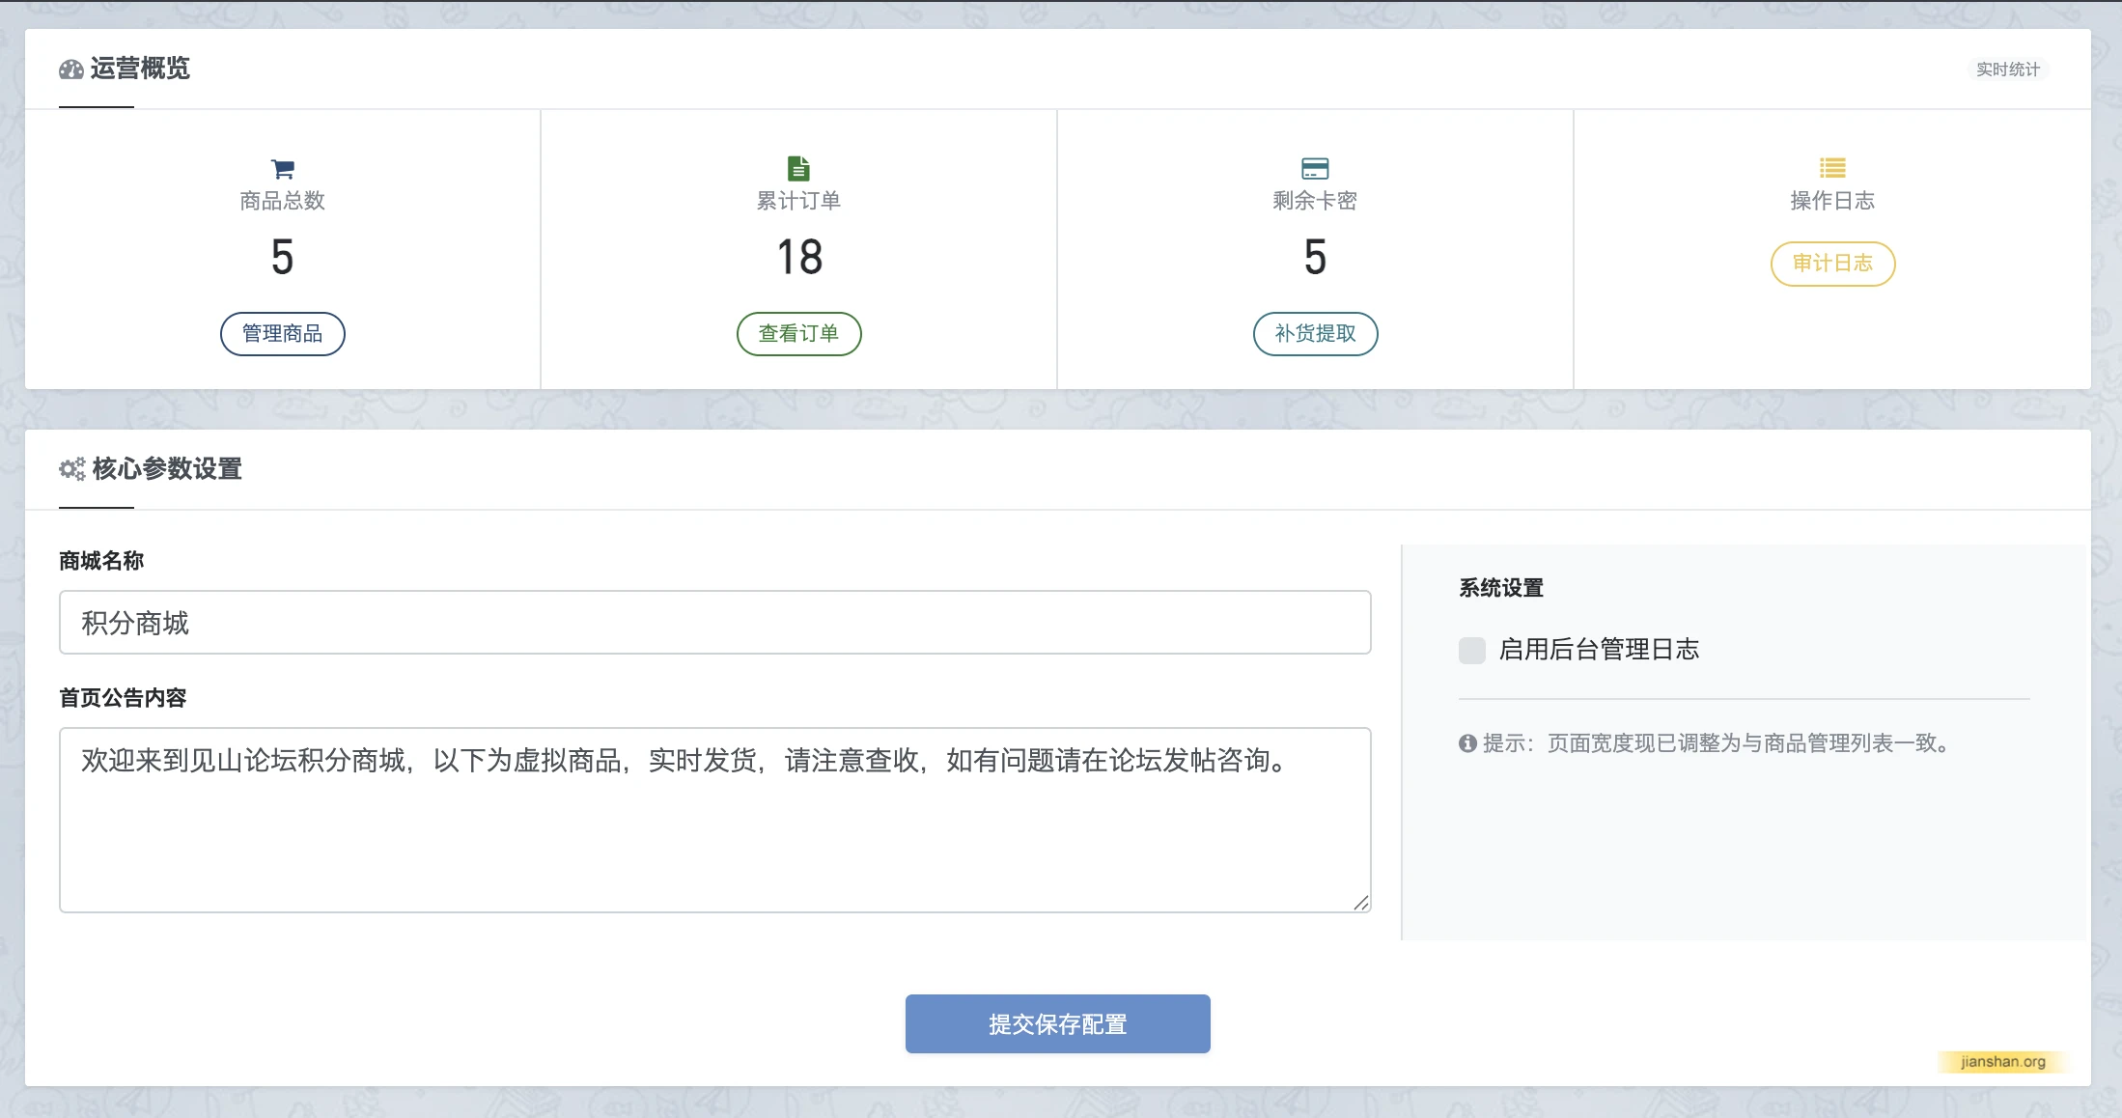2122x1118 pixels.
Task: Click the 实时统计 badge
Action: coord(2008,70)
